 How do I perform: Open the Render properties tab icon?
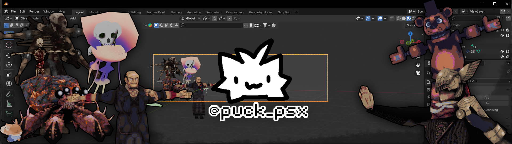pos(429,82)
